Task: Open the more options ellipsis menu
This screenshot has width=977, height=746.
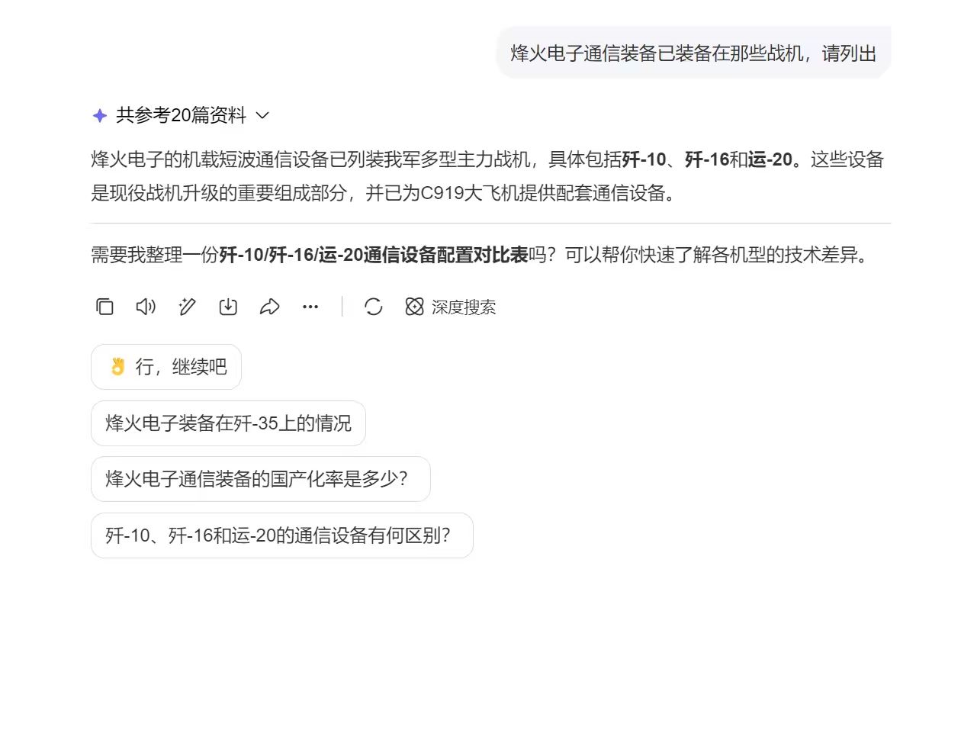Action: [x=310, y=307]
